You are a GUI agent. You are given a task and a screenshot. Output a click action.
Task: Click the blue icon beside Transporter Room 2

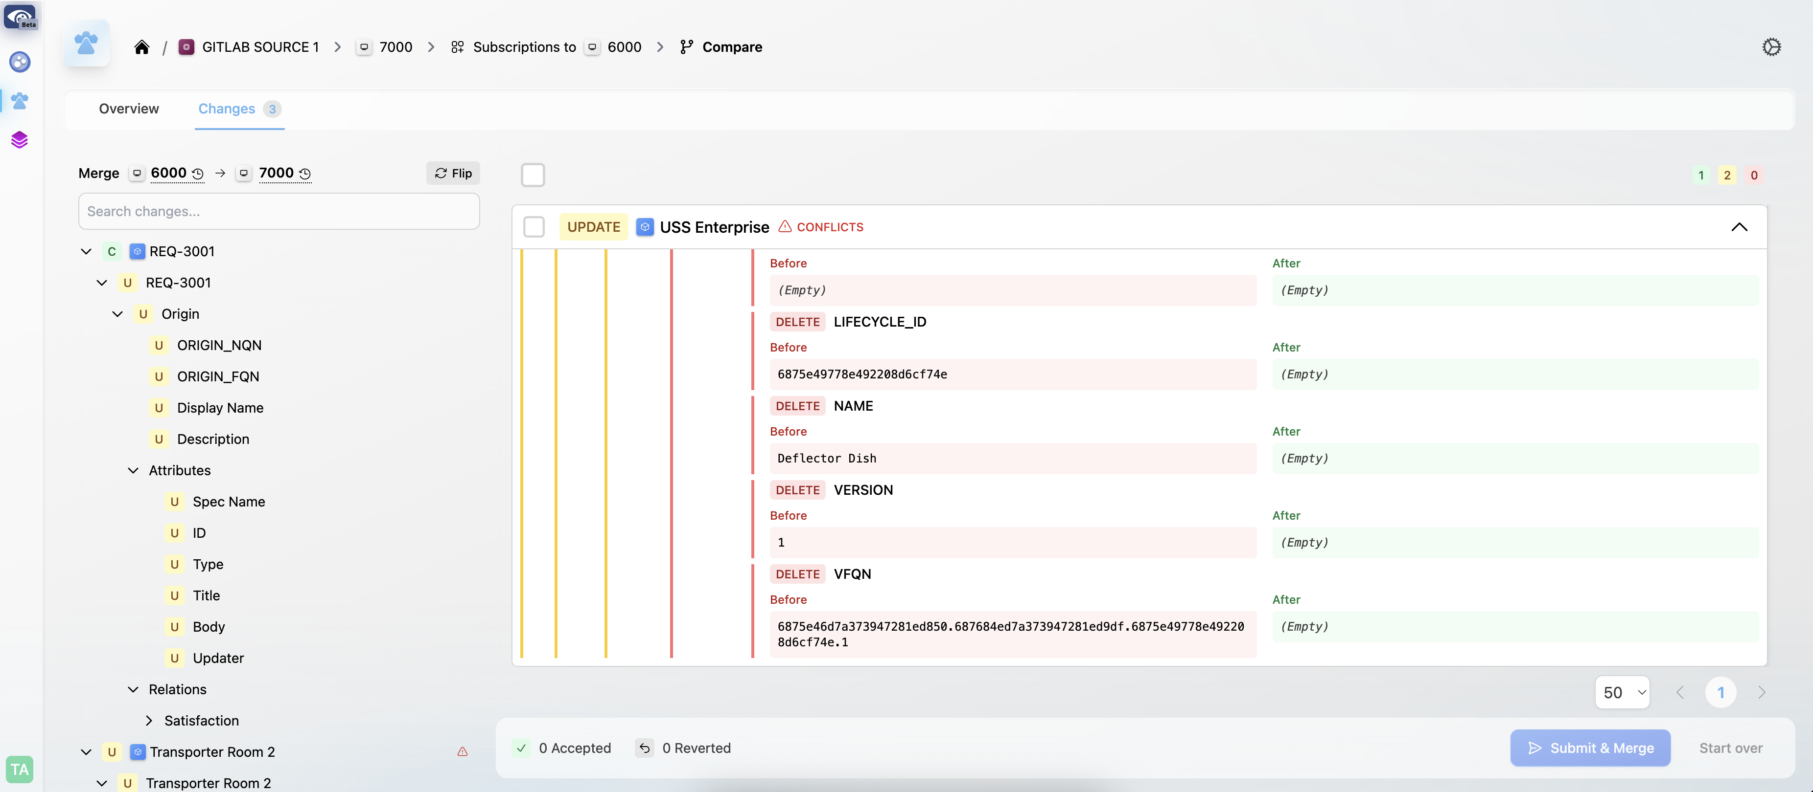138,752
